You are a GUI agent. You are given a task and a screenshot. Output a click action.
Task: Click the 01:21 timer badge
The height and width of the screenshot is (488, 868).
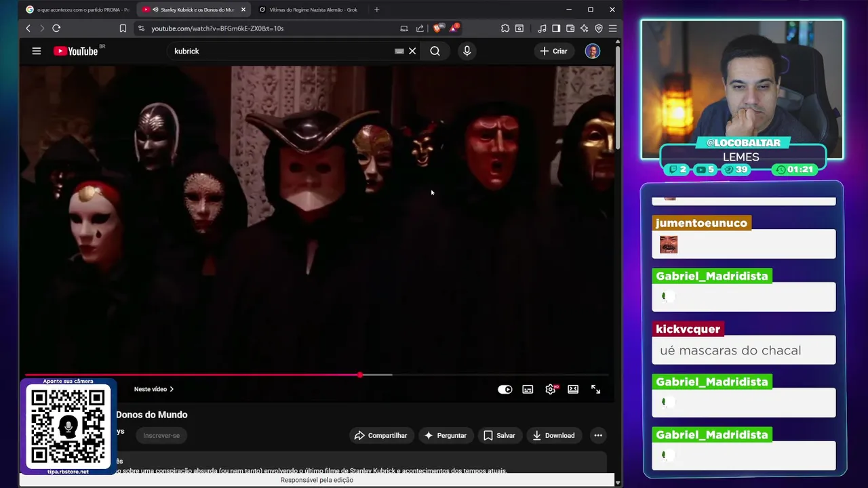tap(794, 169)
